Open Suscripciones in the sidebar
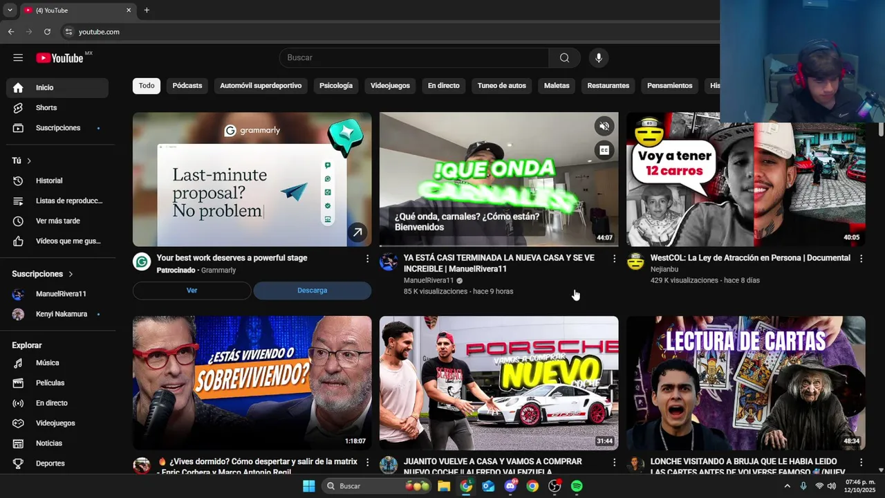The width and height of the screenshot is (885, 498). point(57,128)
